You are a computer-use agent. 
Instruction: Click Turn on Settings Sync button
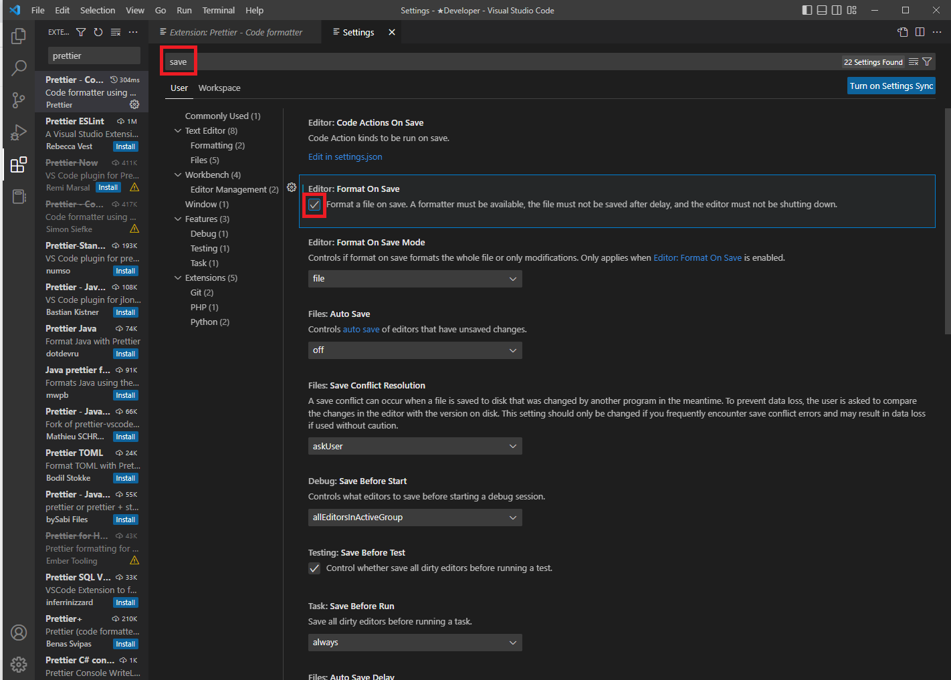coord(891,86)
